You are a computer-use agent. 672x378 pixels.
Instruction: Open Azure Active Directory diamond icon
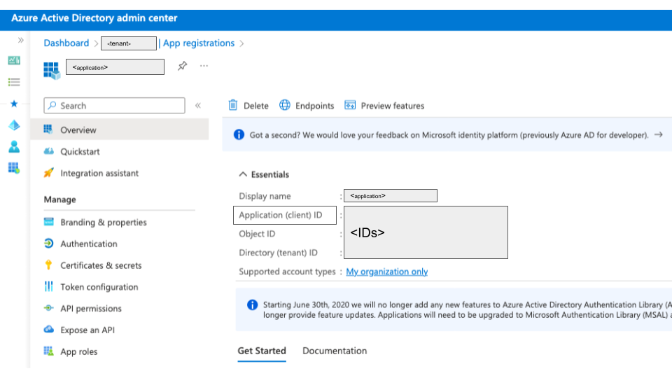coord(14,125)
